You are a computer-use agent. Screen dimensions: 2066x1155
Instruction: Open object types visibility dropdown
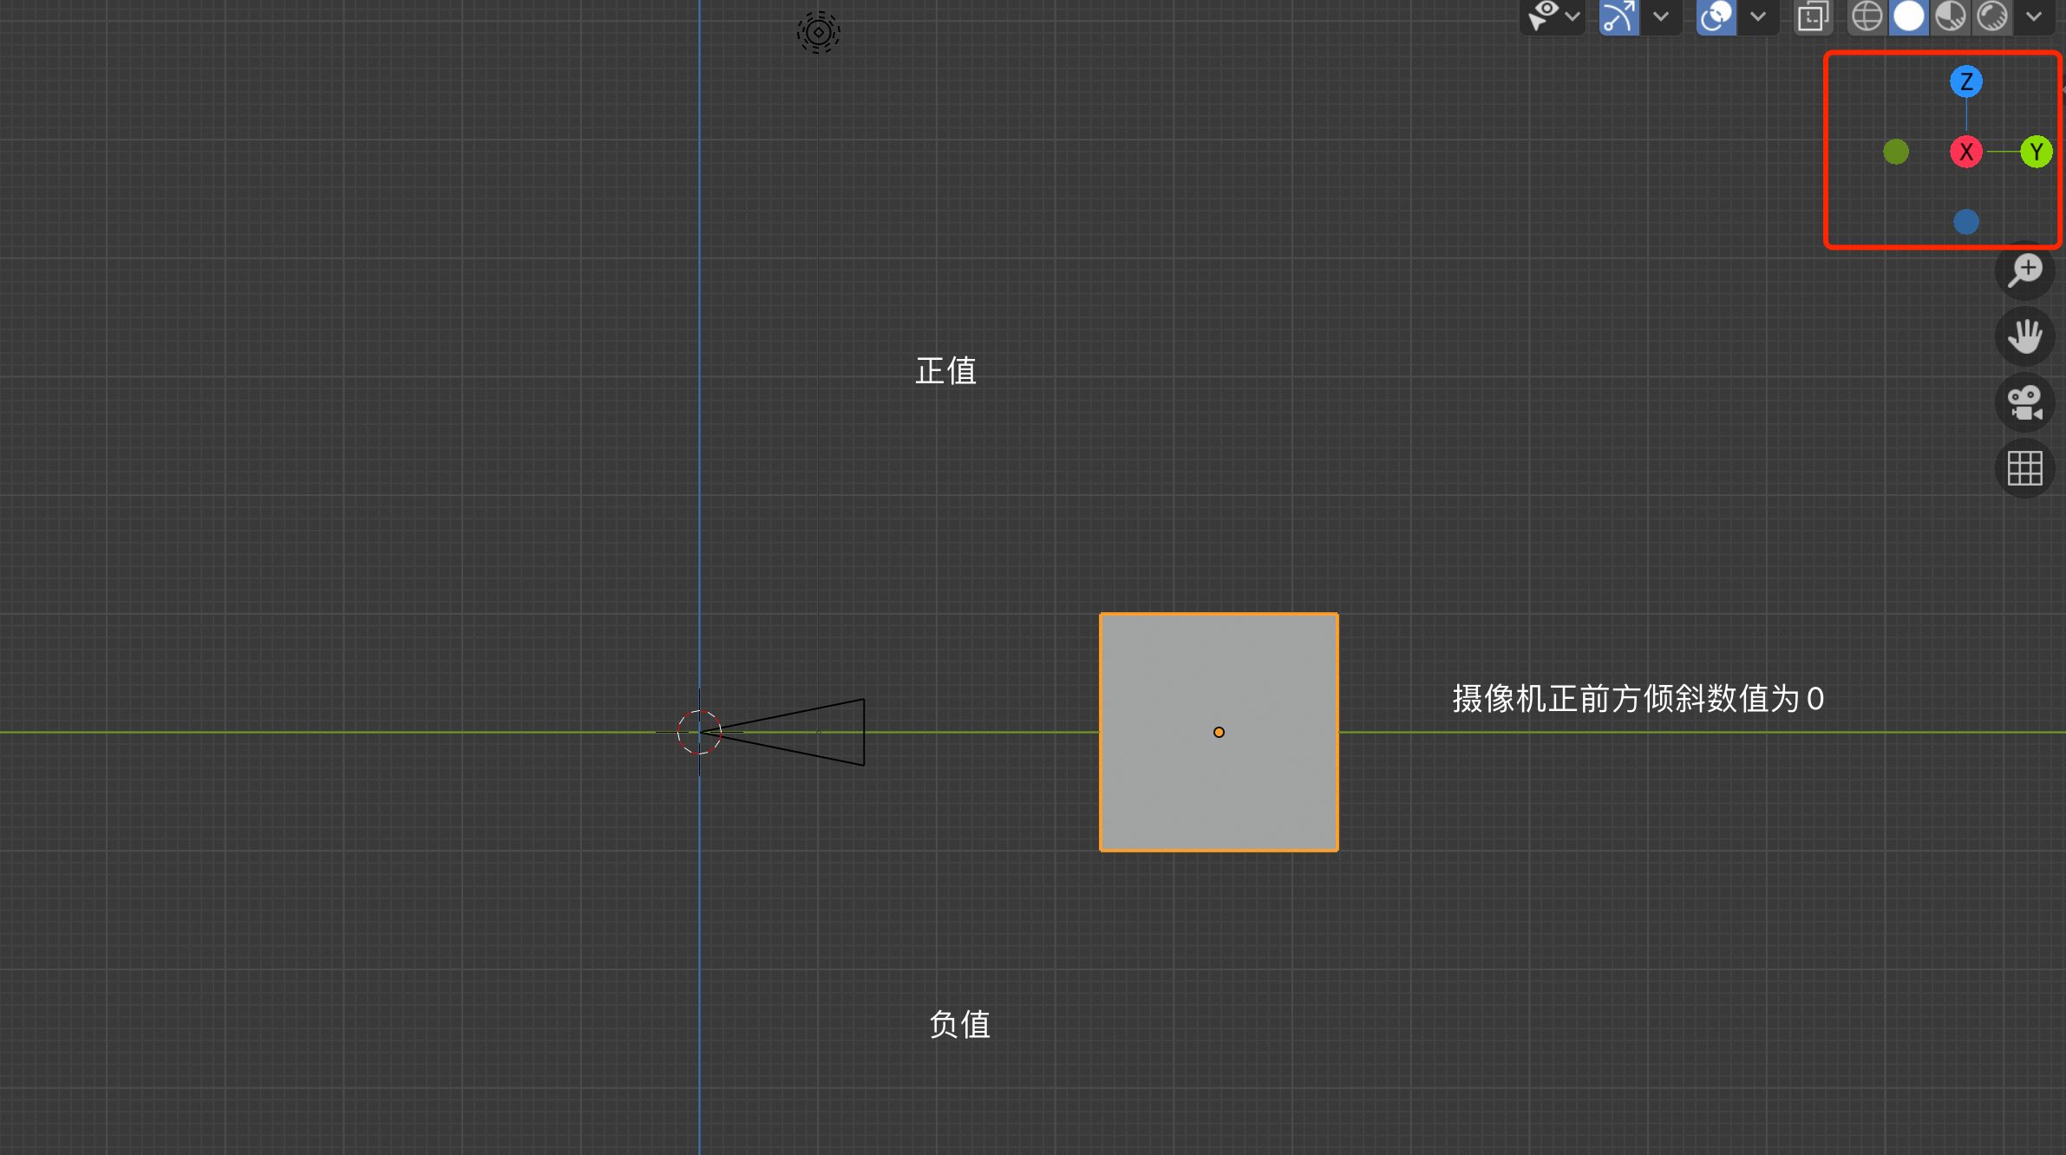(1553, 16)
